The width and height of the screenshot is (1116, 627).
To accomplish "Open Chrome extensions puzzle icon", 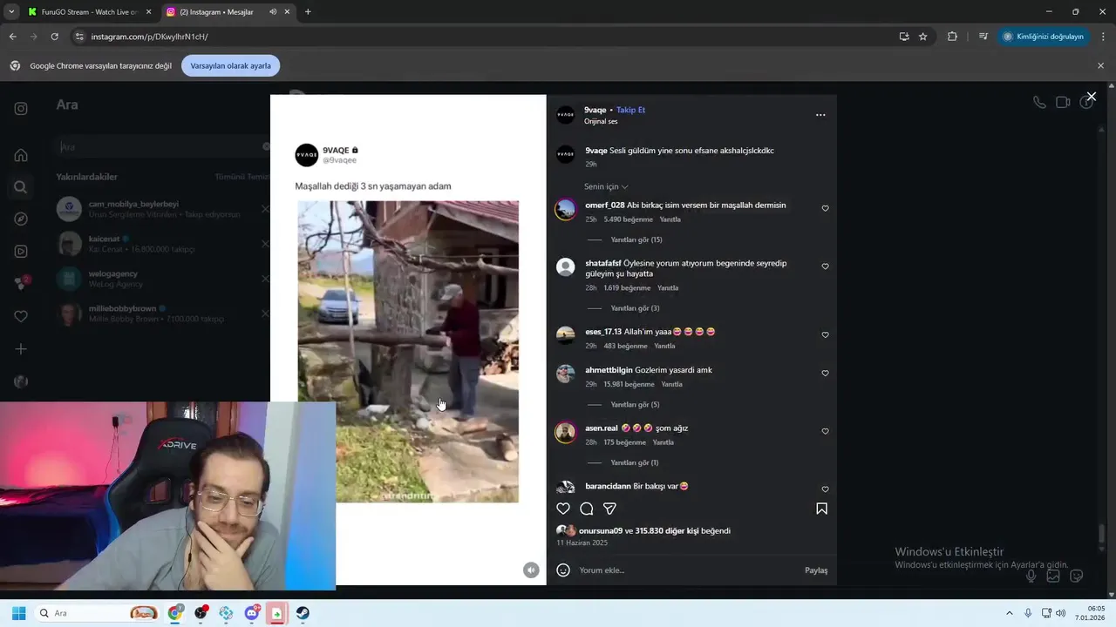I will click(x=952, y=37).
